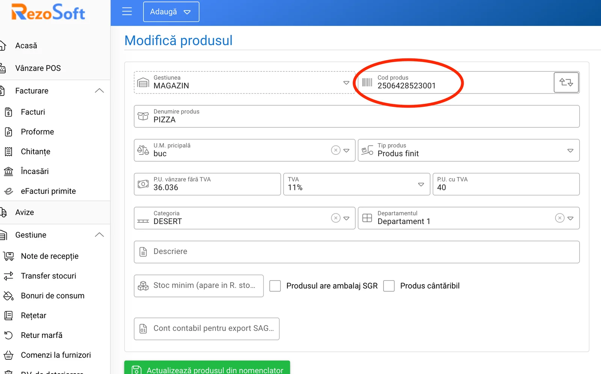The height and width of the screenshot is (374, 601).
Task: Collapse the Facturare menu section
Action: (x=99, y=91)
